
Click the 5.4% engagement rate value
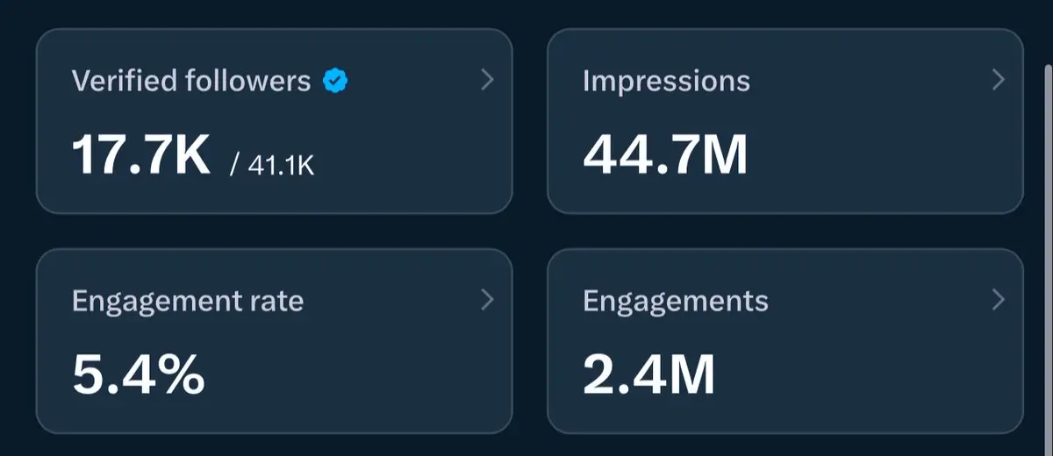[138, 375]
